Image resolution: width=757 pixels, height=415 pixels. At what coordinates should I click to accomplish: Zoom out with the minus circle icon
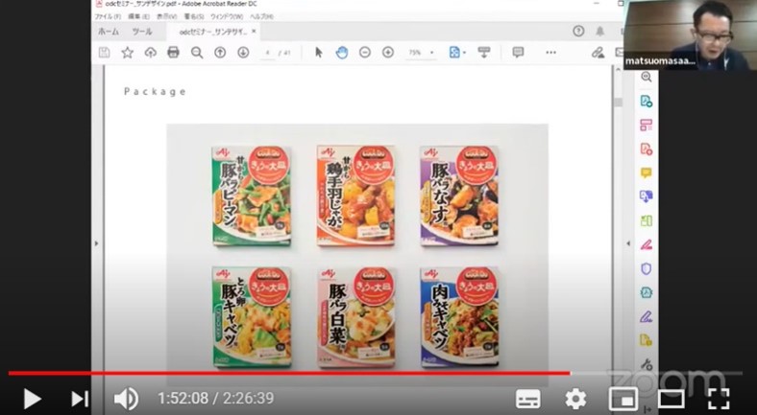click(365, 53)
